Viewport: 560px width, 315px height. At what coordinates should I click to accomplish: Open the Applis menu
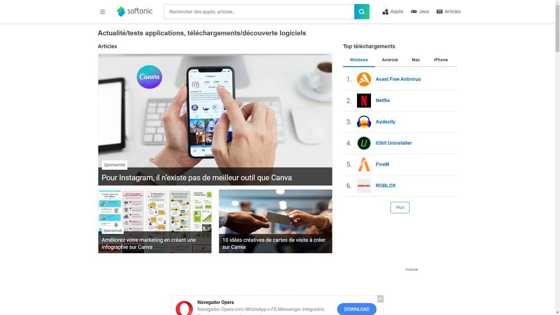pos(393,12)
